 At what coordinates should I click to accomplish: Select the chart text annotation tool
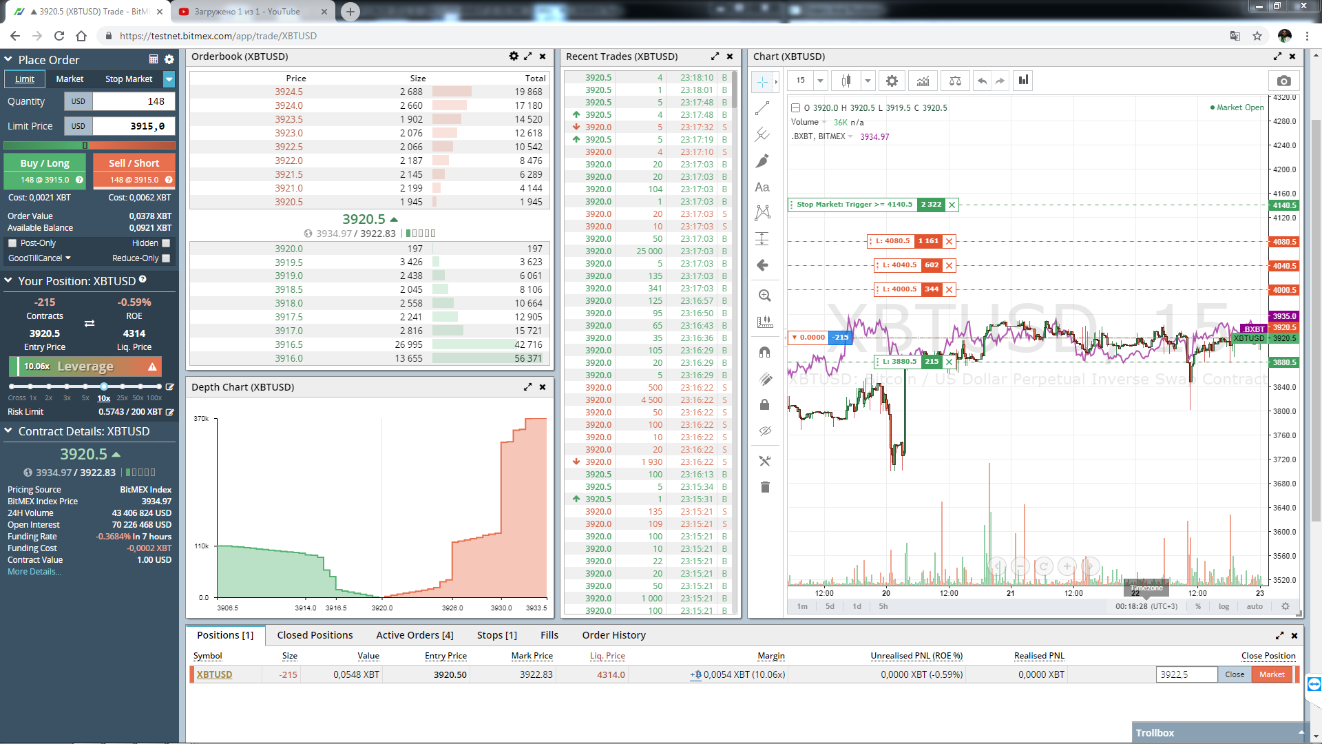point(762,187)
